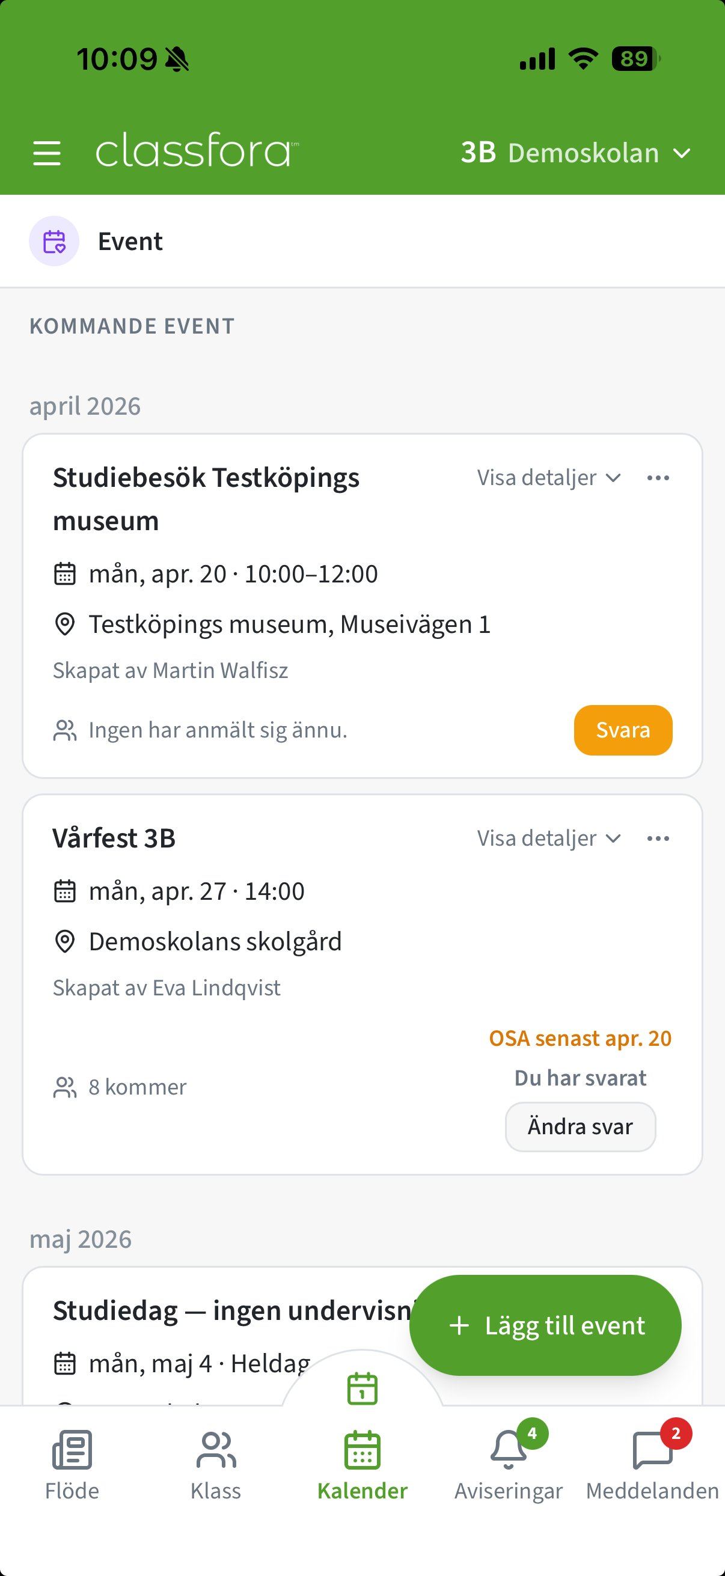725x1576 pixels.
Task: Tap the classfora logo
Action: tap(196, 151)
